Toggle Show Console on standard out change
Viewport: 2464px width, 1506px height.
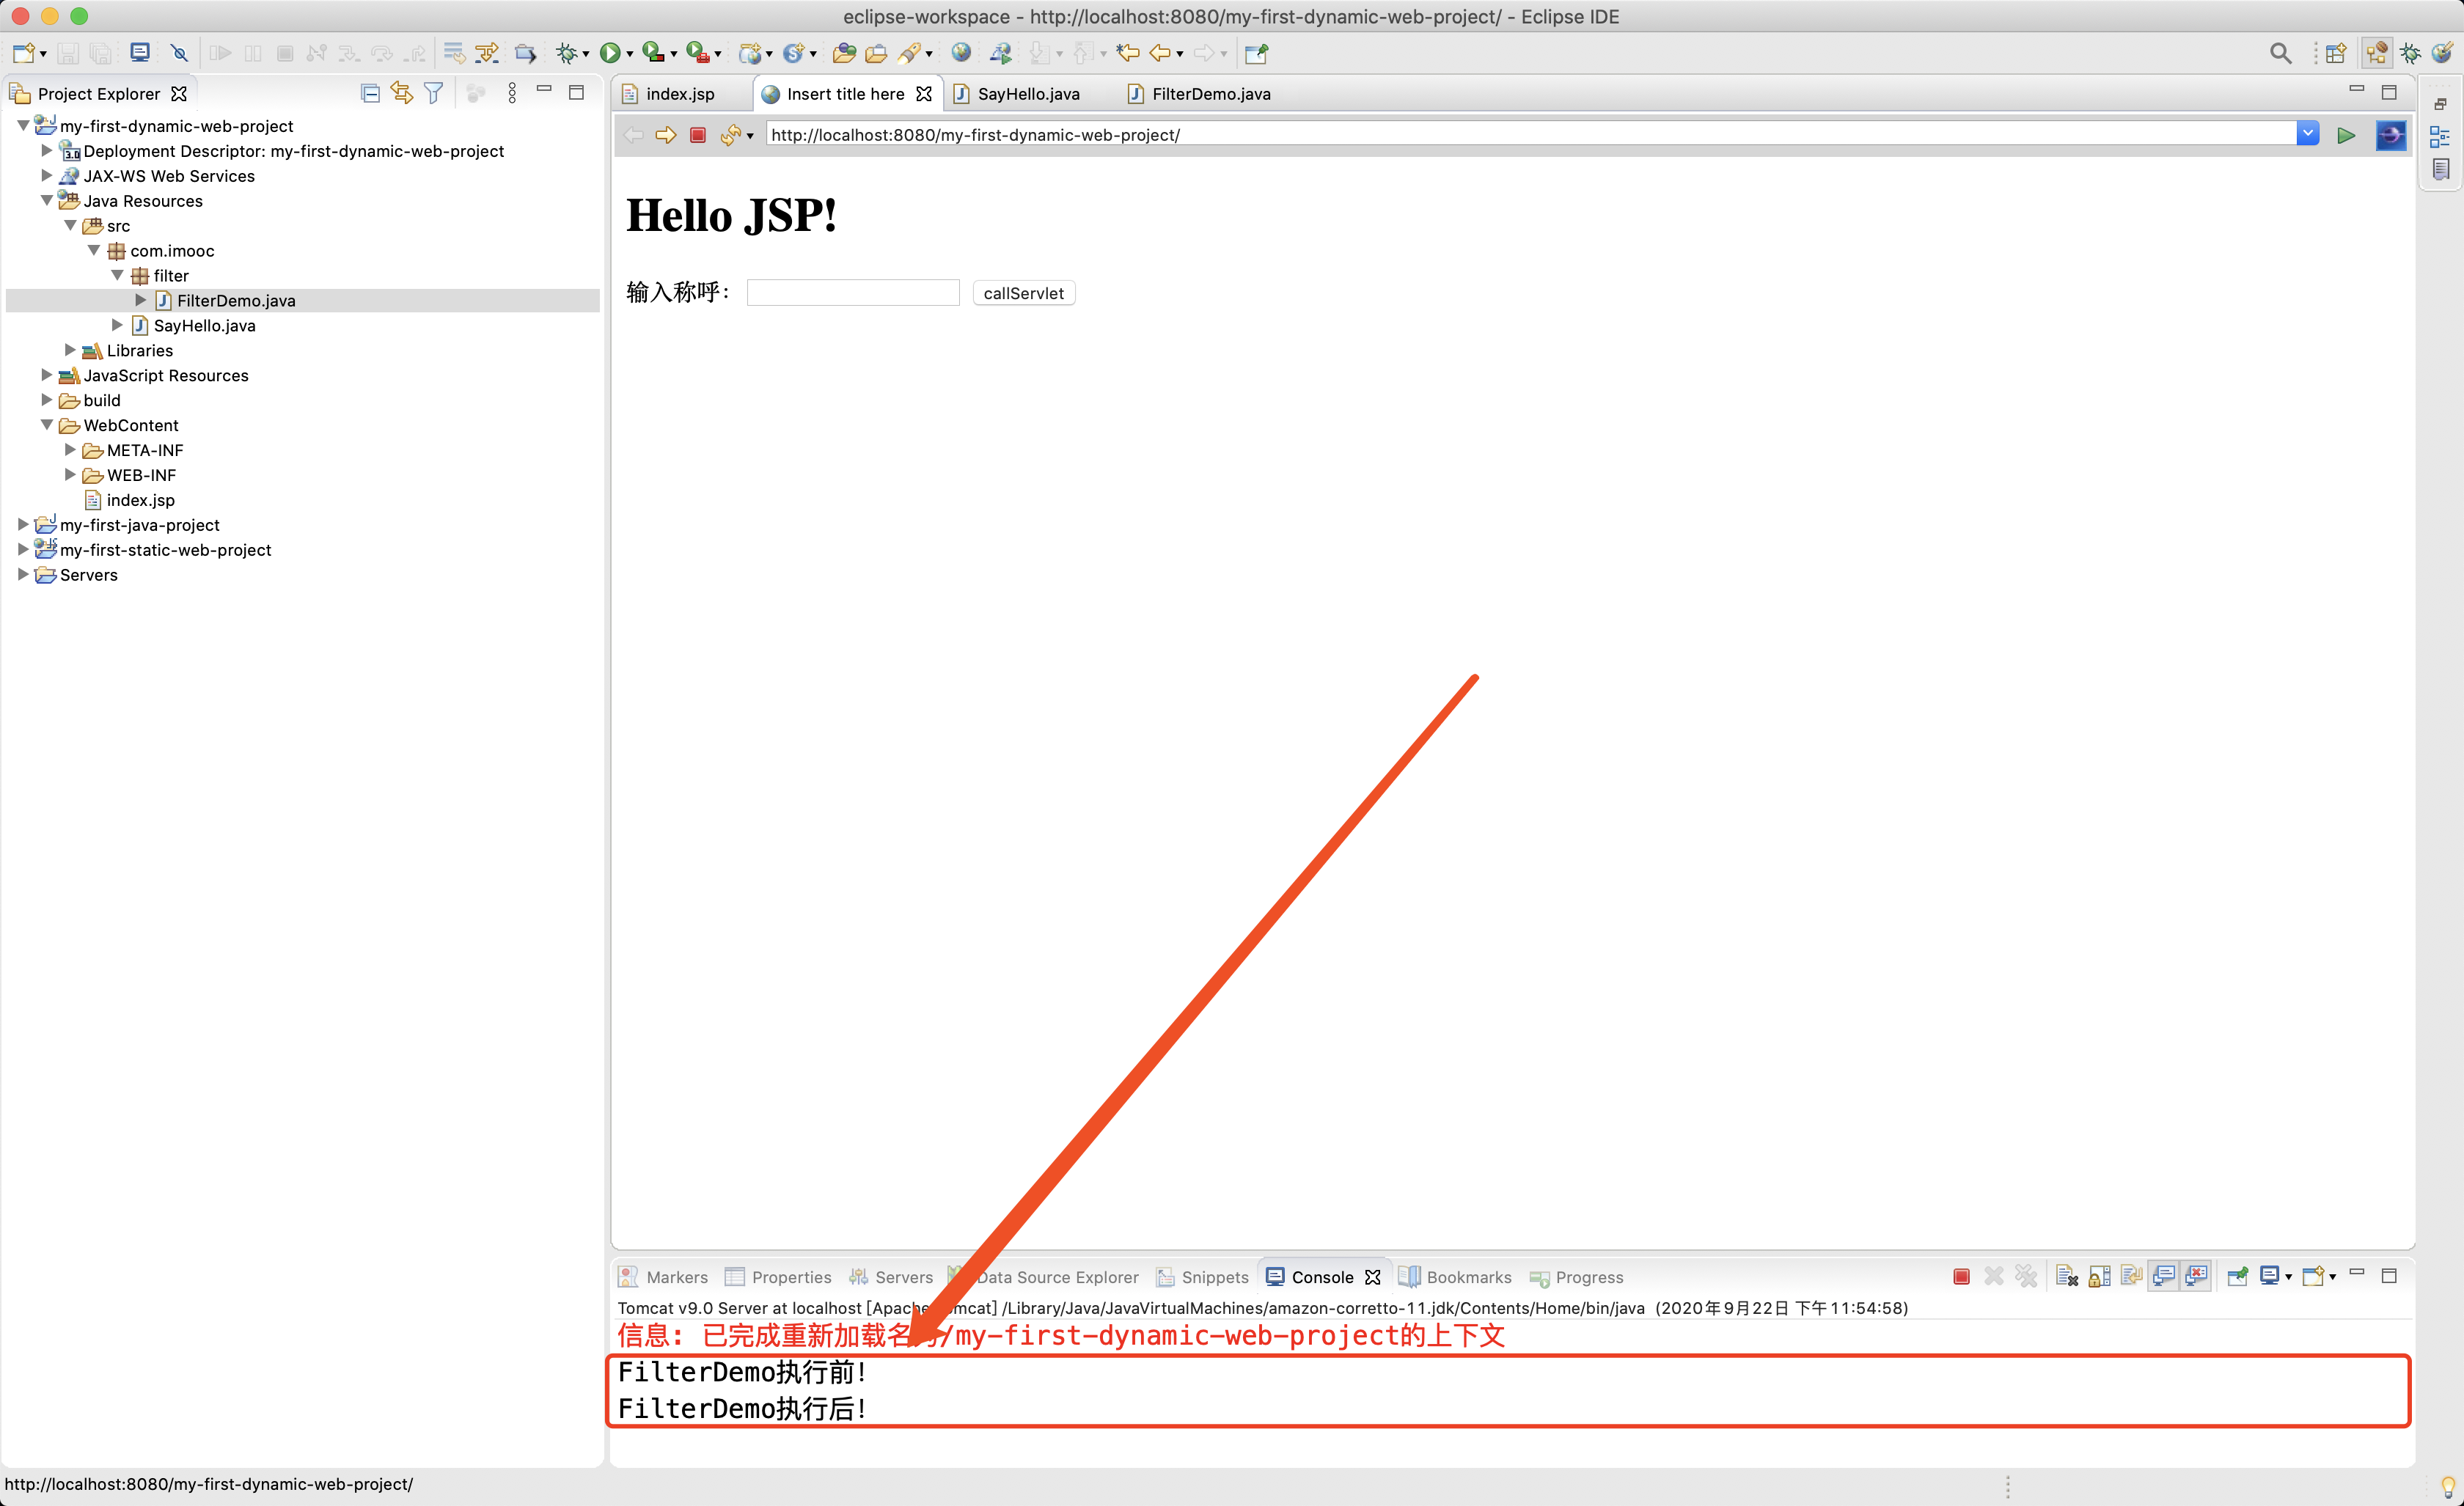(x=2164, y=1277)
